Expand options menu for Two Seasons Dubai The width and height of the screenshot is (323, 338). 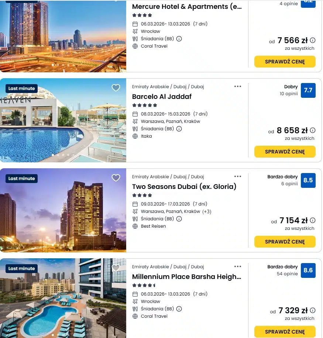tap(238, 176)
